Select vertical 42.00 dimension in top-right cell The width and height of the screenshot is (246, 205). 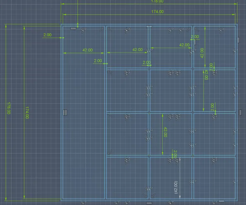(x=202, y=53)
